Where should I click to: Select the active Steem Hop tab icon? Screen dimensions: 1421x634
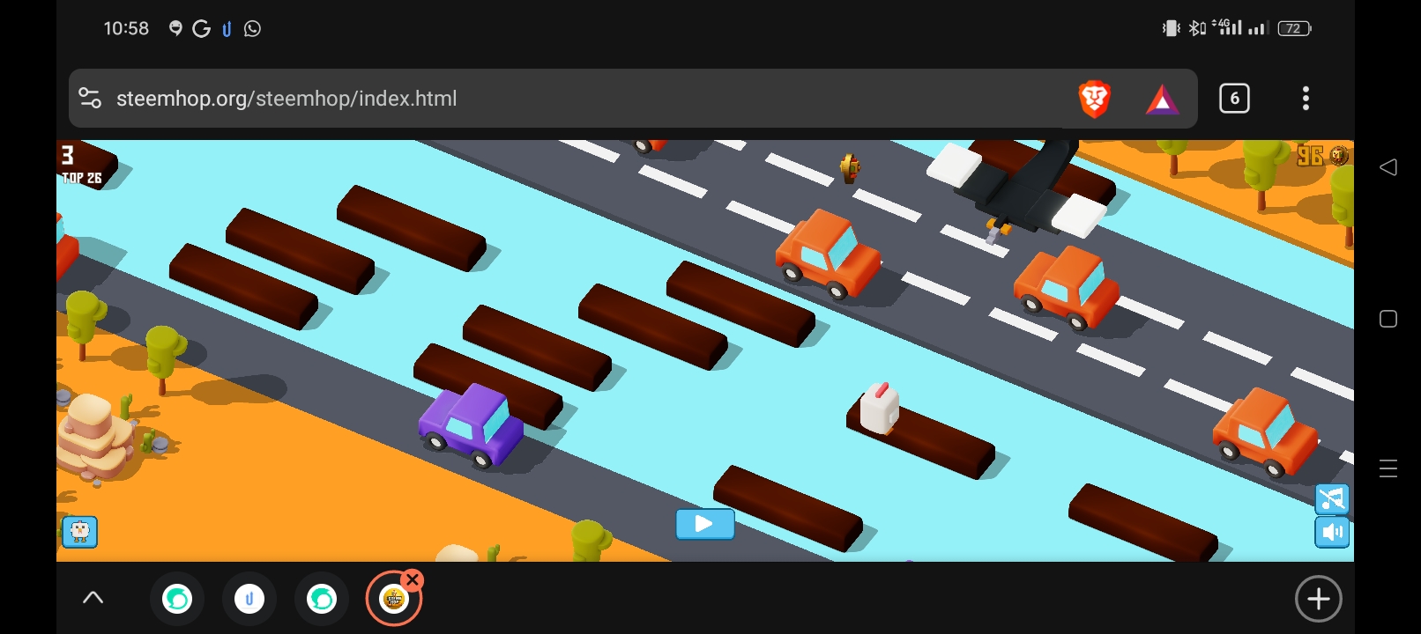click(393, 600)
